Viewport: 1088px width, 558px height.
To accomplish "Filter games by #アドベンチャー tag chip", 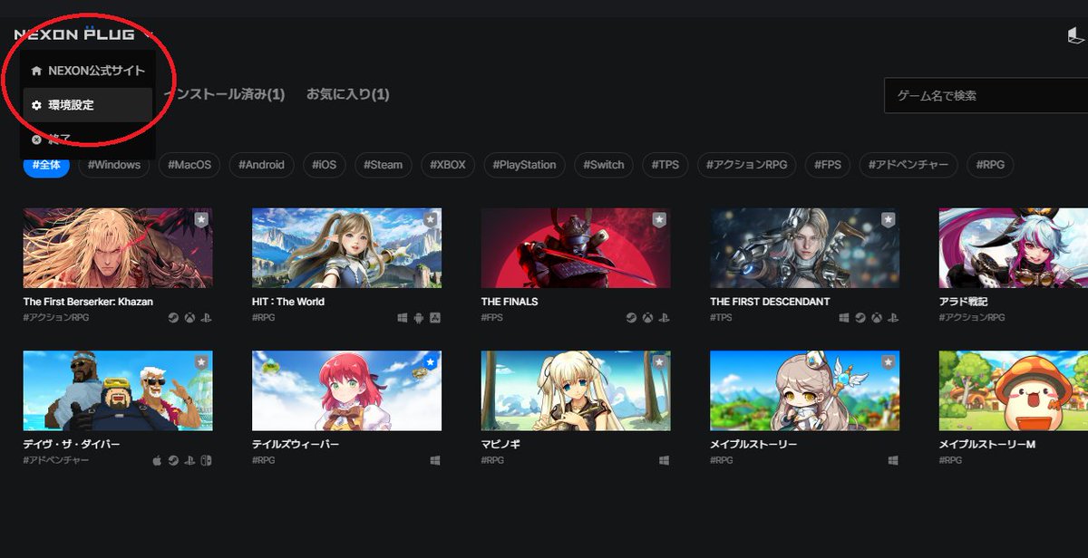I will tap(908, 165).
